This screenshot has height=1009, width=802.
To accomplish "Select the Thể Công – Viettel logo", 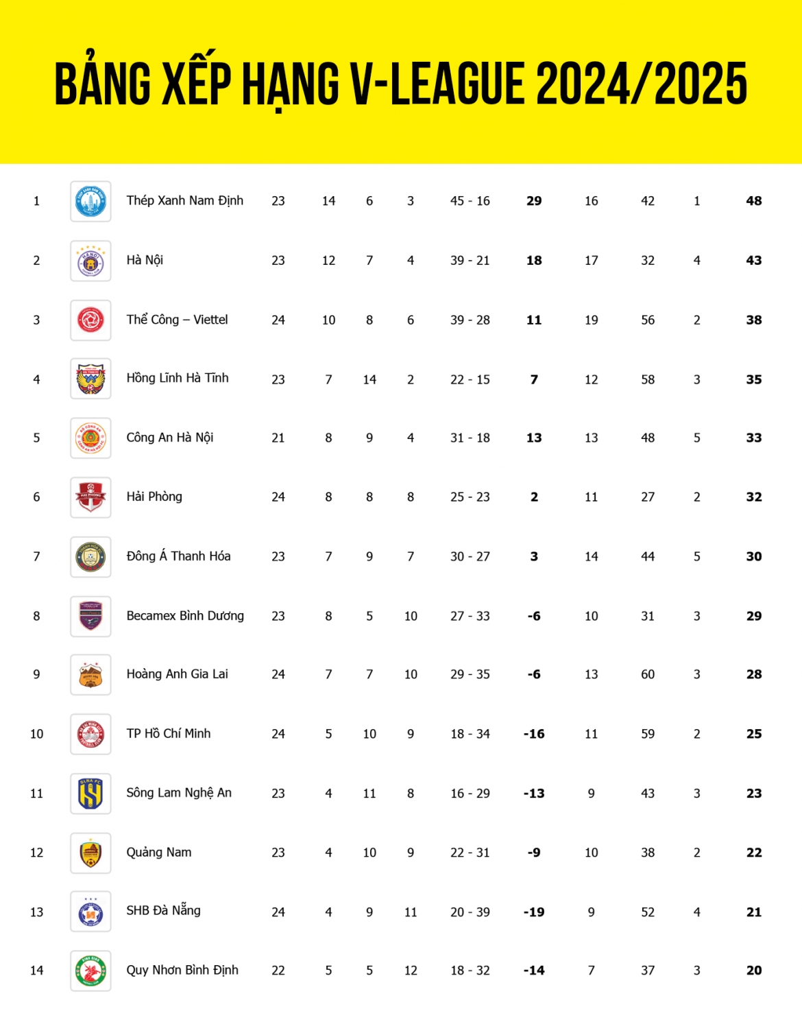I will [90, 320].
